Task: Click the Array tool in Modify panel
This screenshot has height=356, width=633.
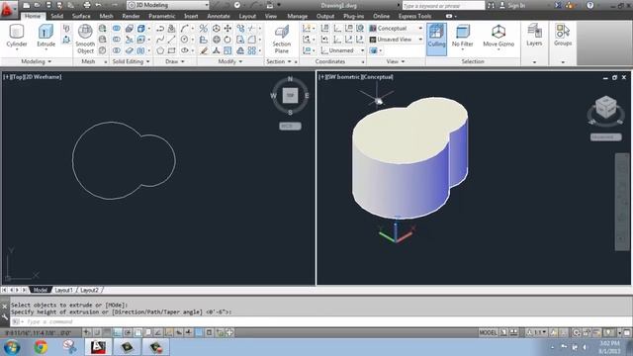Action: click(x=252, y=50)
